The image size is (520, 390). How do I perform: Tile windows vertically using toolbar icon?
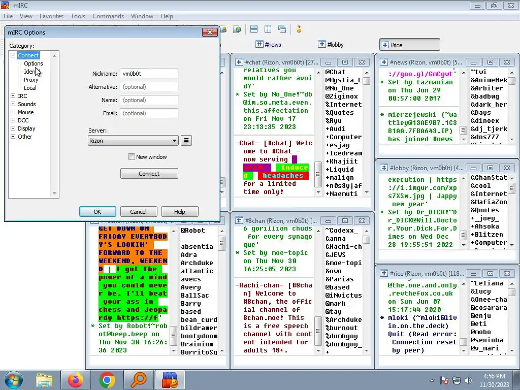[x=268, y=29]
